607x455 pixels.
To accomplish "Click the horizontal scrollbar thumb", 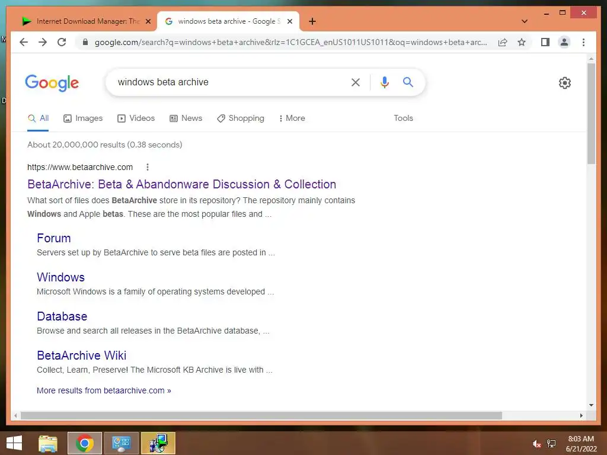I will click(x=261, y=415).
